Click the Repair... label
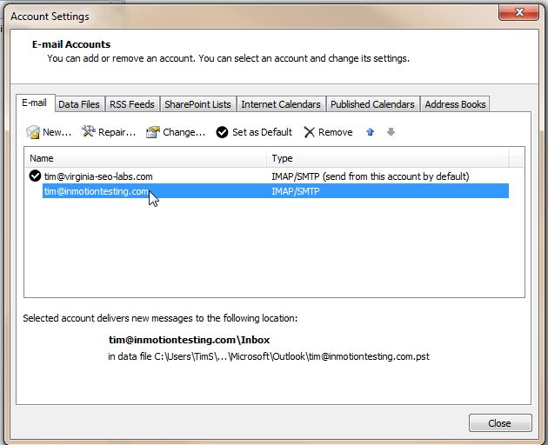Viewport: 548px width, 445px height. pos(117,132)
